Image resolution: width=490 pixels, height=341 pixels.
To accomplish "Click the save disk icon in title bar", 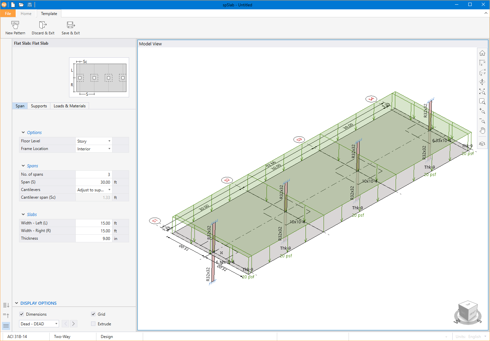I will pyautogui.click(x=30, y=5).
